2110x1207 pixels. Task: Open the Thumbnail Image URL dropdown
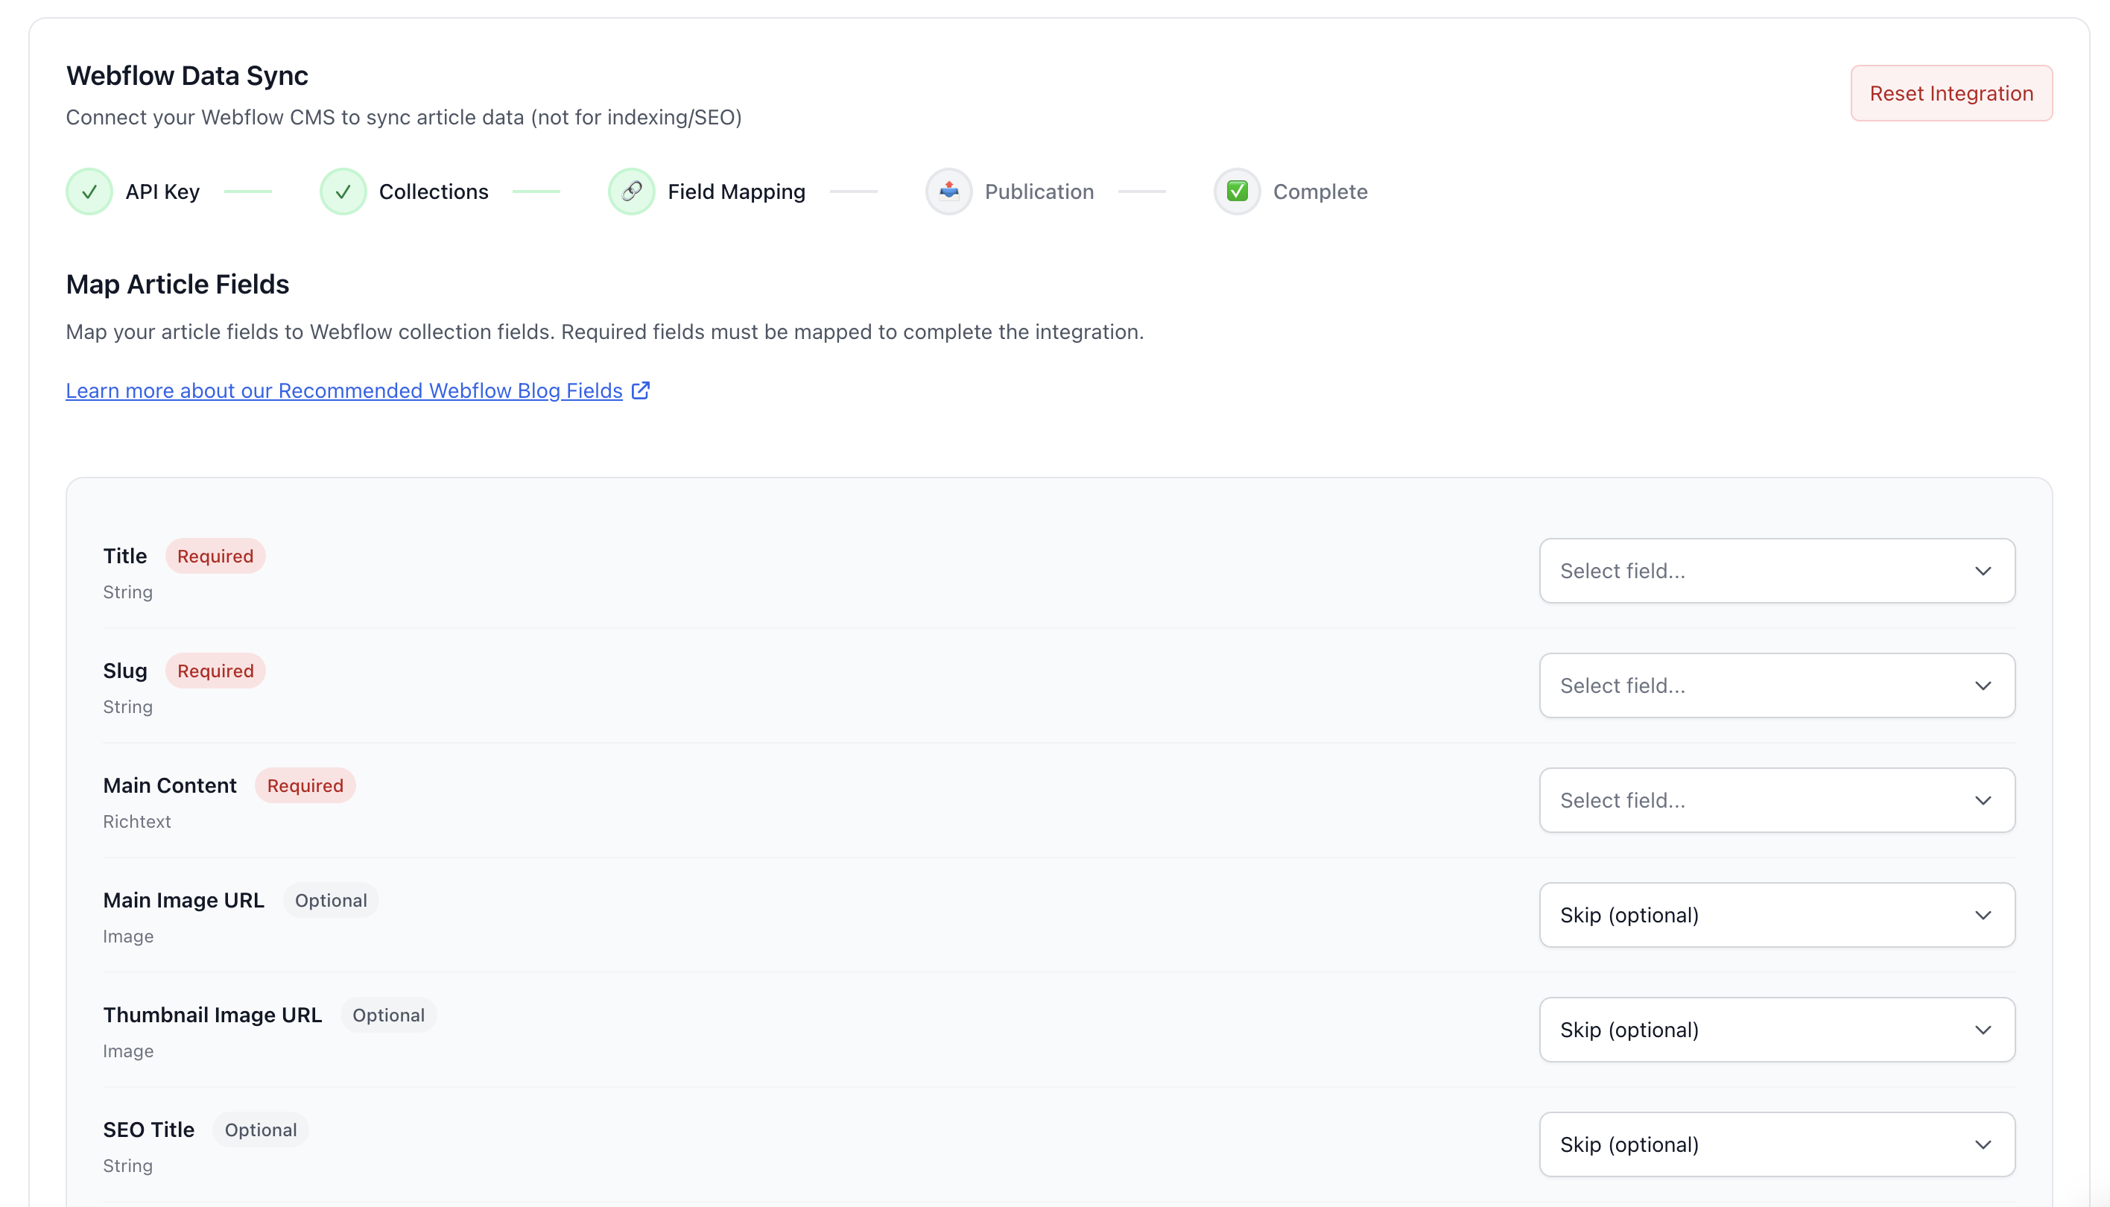click(x=1776, y=1030)
